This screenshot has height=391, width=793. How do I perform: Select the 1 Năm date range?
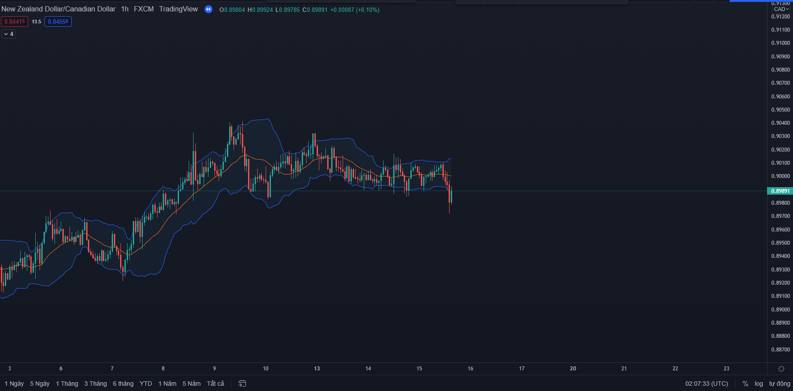167,384
